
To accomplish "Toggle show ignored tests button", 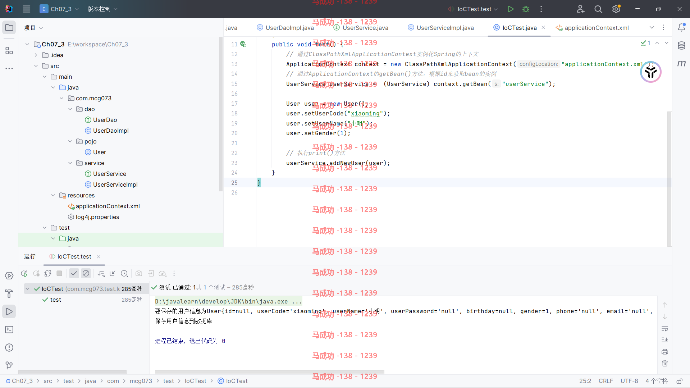I will coord(86,273).
